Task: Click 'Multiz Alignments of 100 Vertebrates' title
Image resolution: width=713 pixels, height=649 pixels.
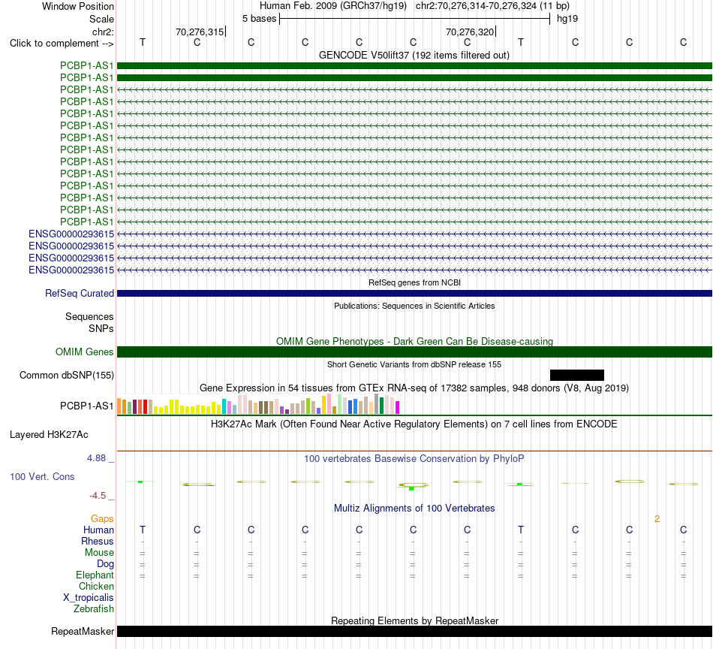Action: pyautogui.click(x=414, y=509)
